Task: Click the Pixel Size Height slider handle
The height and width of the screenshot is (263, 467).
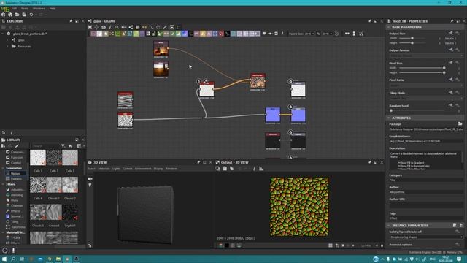Action: (444, 72)
